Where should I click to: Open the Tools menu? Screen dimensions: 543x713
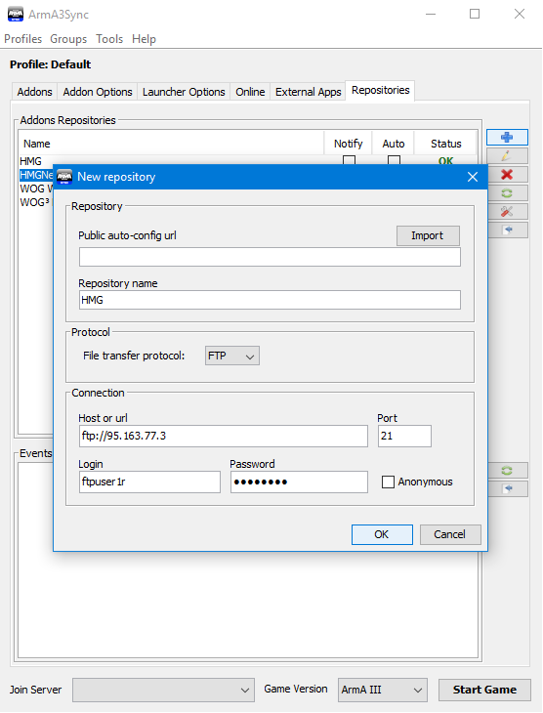coord(109,39)
